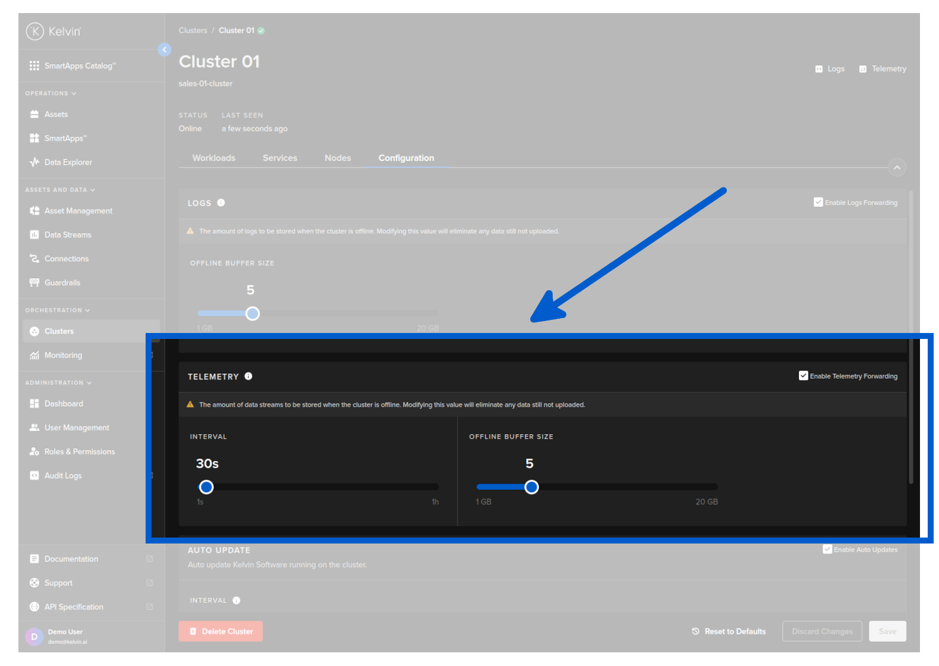This screenshot has height=666, width=939.
Task: Click the Auto Update Interval info icon
Action: [237, 601]
